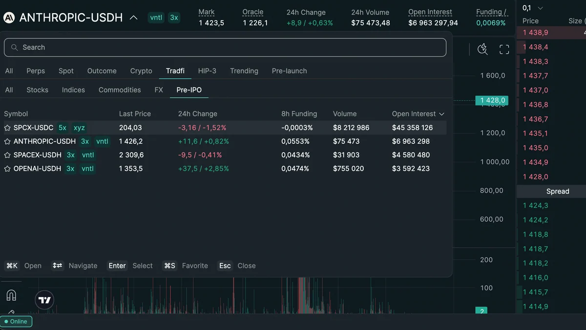The image size is (586, 330).
Task: Click the Online status indicator
Action: 16,321
